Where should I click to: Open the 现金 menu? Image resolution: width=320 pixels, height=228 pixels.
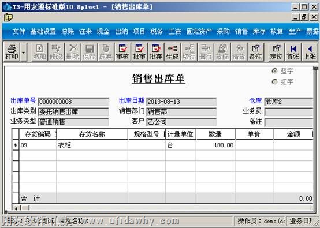[103, 31]
